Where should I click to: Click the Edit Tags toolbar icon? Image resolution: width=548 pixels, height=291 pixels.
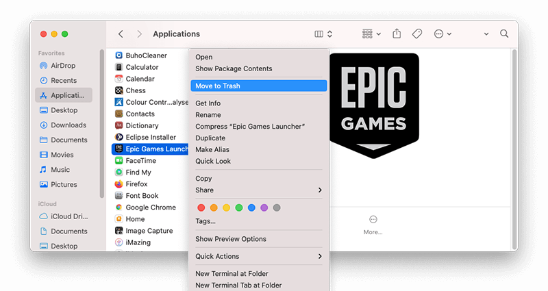click(417, 34)
